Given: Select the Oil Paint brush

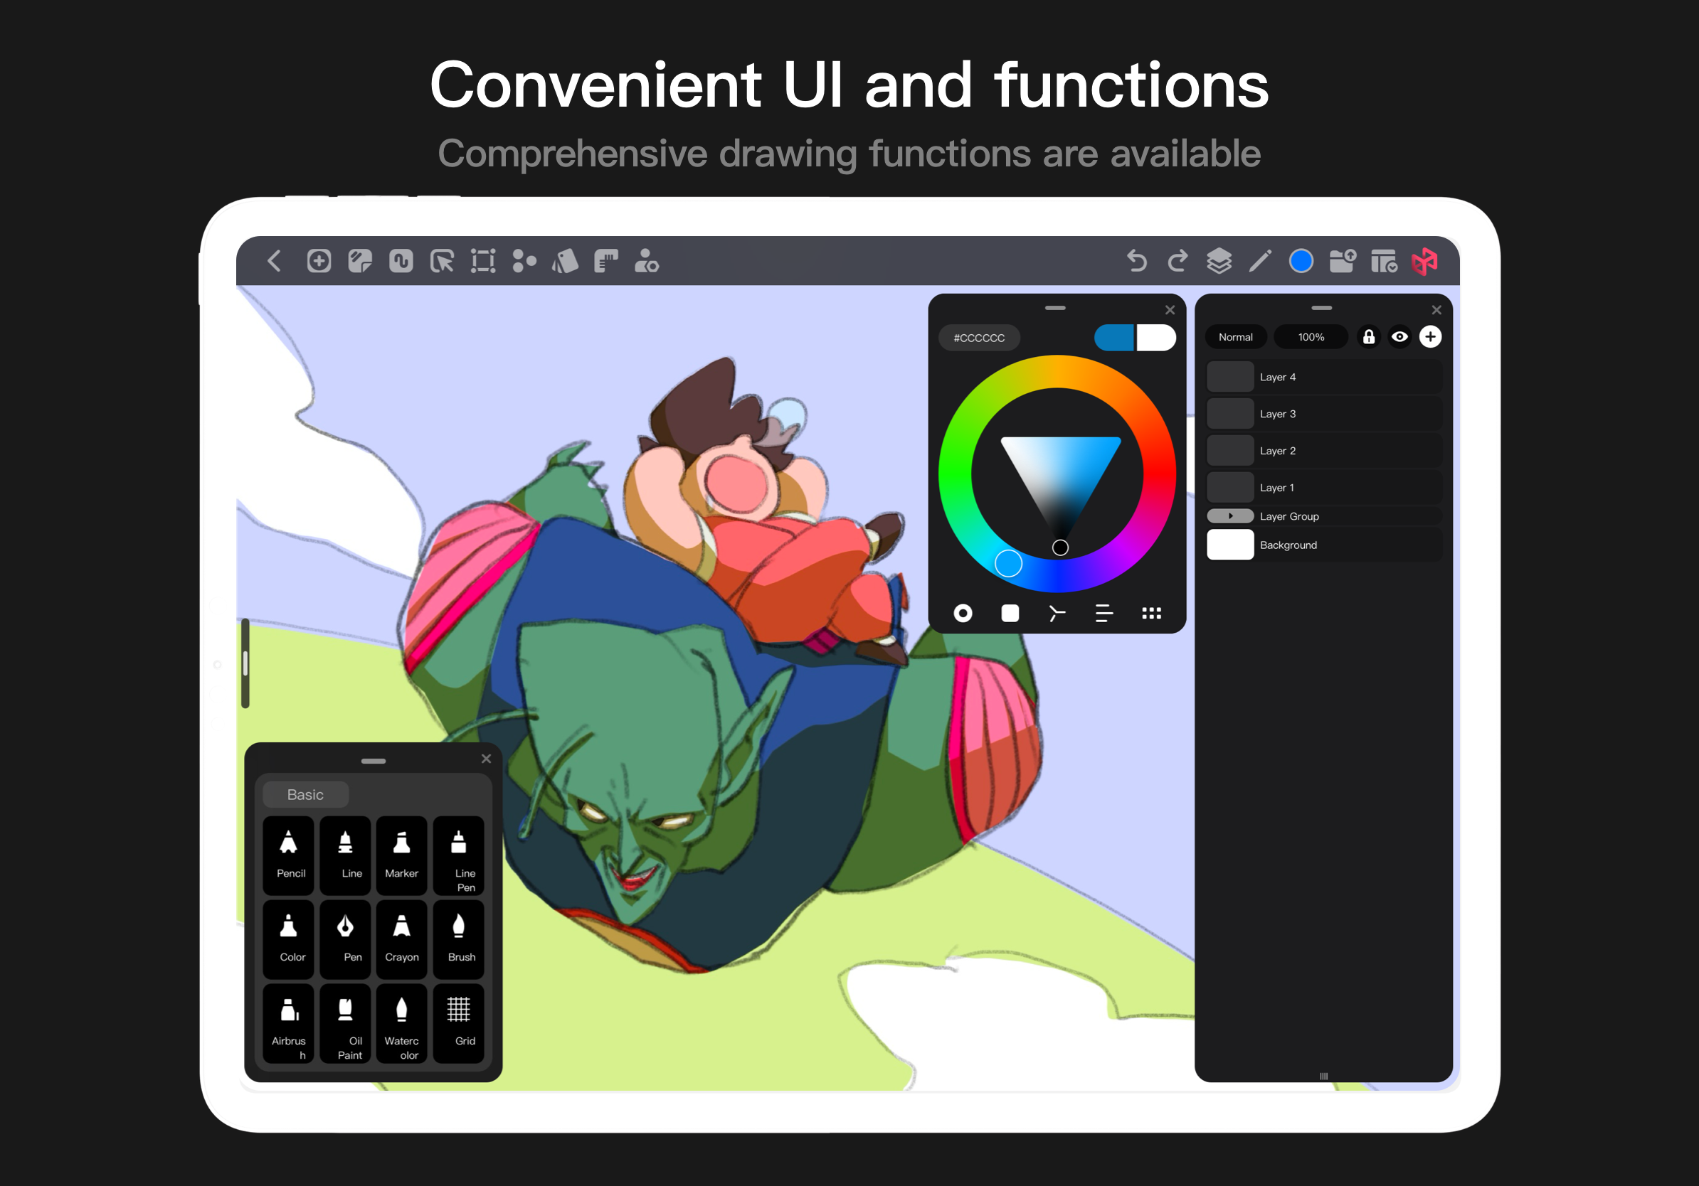Looking at the screenshot, I should tap(345, 1023).
